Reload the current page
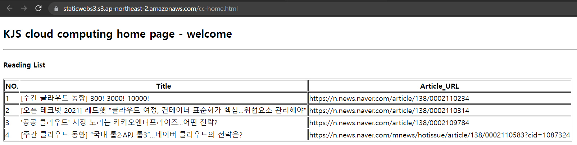 [x=38, y=8]
